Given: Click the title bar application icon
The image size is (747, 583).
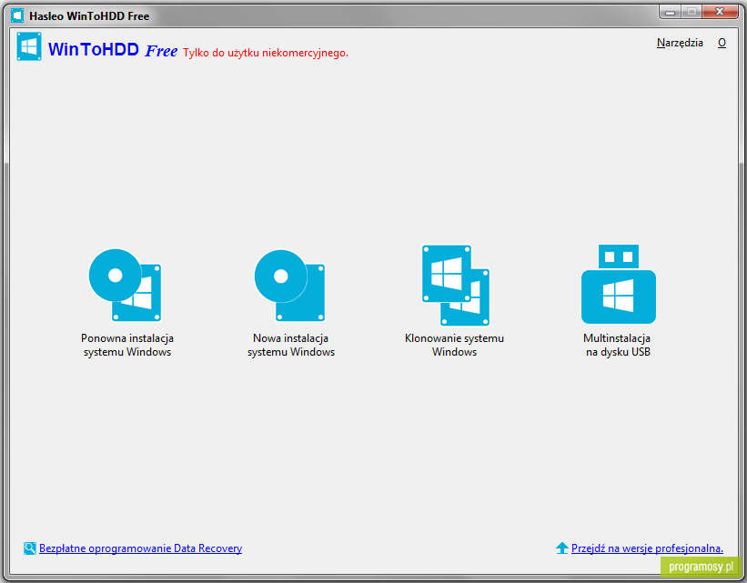Looking at the screenshot, I should pos(17,15).
